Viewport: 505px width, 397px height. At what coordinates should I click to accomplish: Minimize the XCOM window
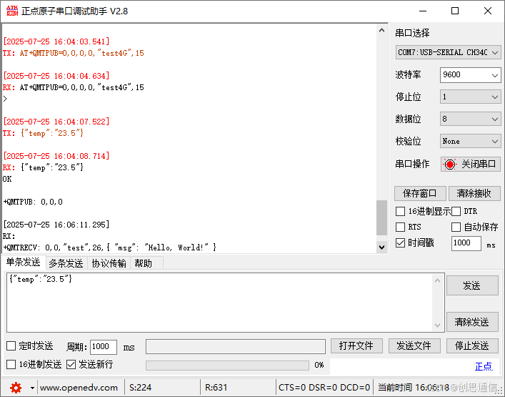point(423,11)
